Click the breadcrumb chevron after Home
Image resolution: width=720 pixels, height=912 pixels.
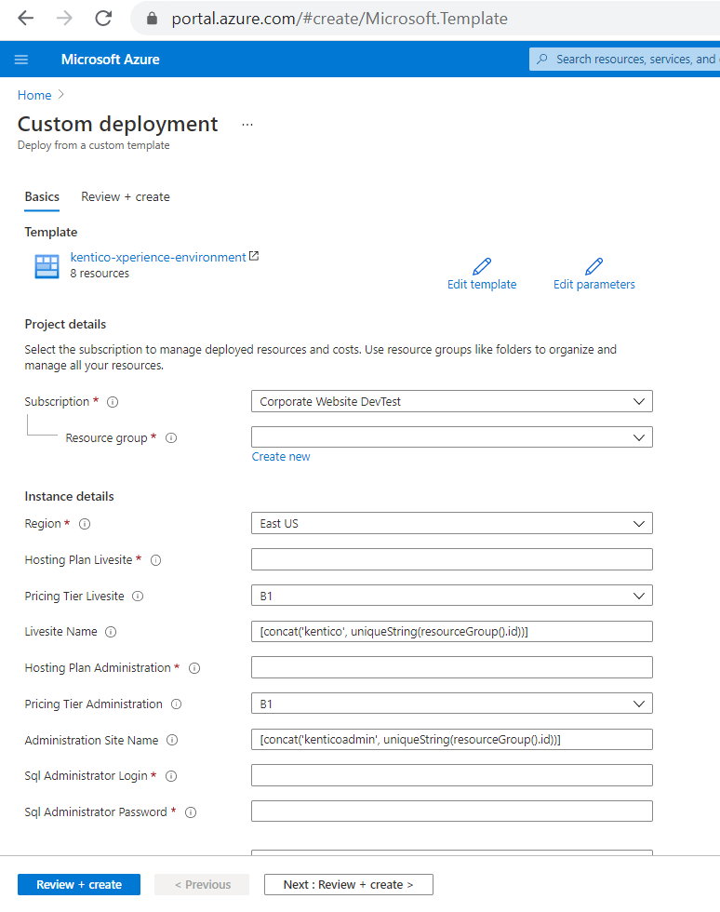(61, 95)
